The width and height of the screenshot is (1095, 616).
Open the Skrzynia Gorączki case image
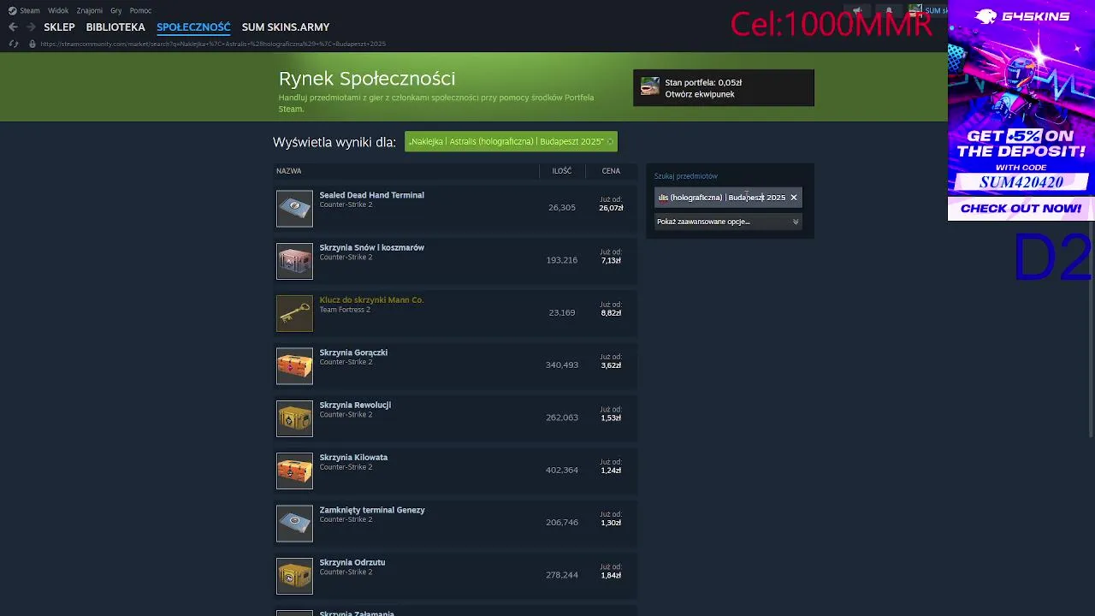tap(294, 366)
